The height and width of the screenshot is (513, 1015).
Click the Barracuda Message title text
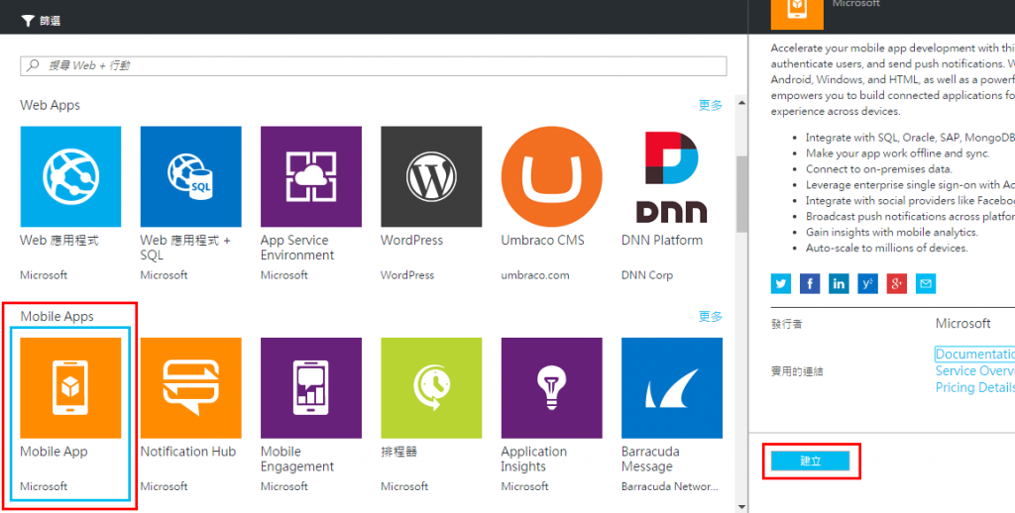(650, 459)
